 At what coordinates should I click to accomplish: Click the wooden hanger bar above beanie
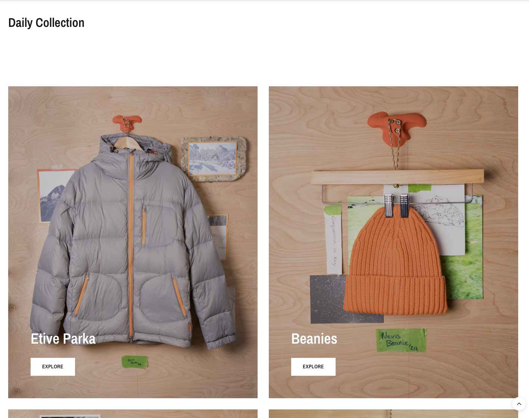pyautogui.click(x=397, y=176)
